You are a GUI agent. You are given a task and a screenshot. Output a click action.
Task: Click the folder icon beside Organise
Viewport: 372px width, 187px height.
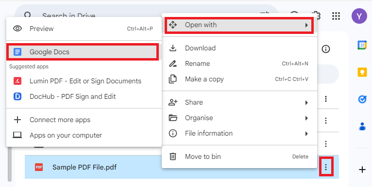click(173, 118)
